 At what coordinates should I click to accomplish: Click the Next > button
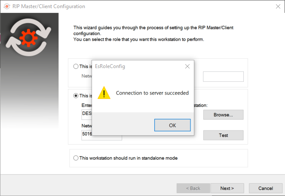tap(227, 188)
